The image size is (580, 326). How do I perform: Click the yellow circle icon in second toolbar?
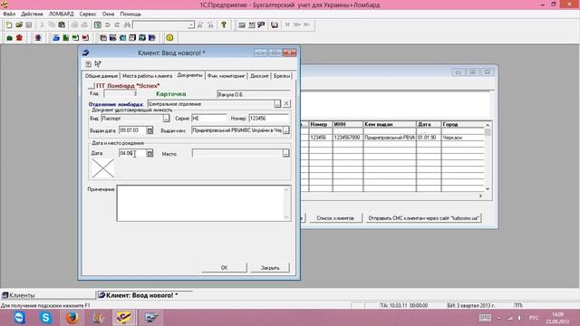[x=169, y=38]
